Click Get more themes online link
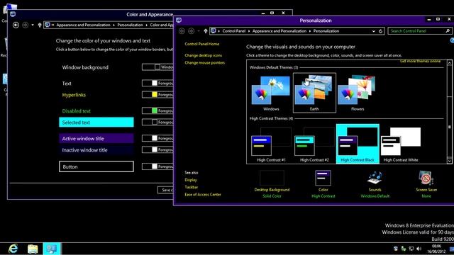 click(x=420, y=62)
